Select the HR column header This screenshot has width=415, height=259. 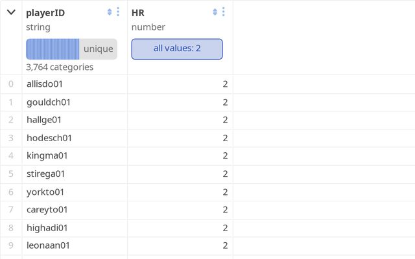tap(138, 12)
